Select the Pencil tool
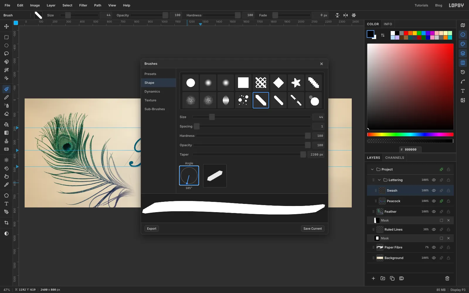The width and height of the screenshot is (469, 293). pos(6,97)
